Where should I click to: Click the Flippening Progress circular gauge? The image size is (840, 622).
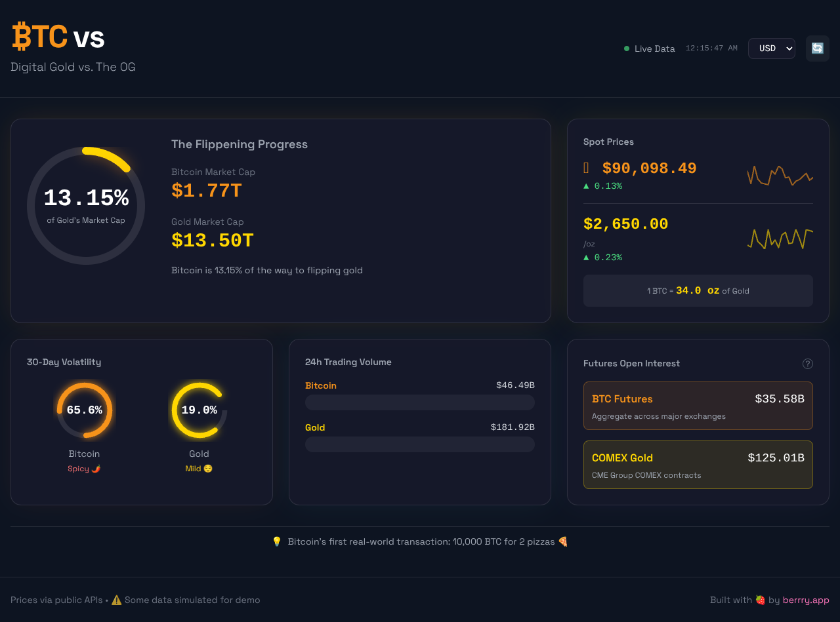point(85,205)
